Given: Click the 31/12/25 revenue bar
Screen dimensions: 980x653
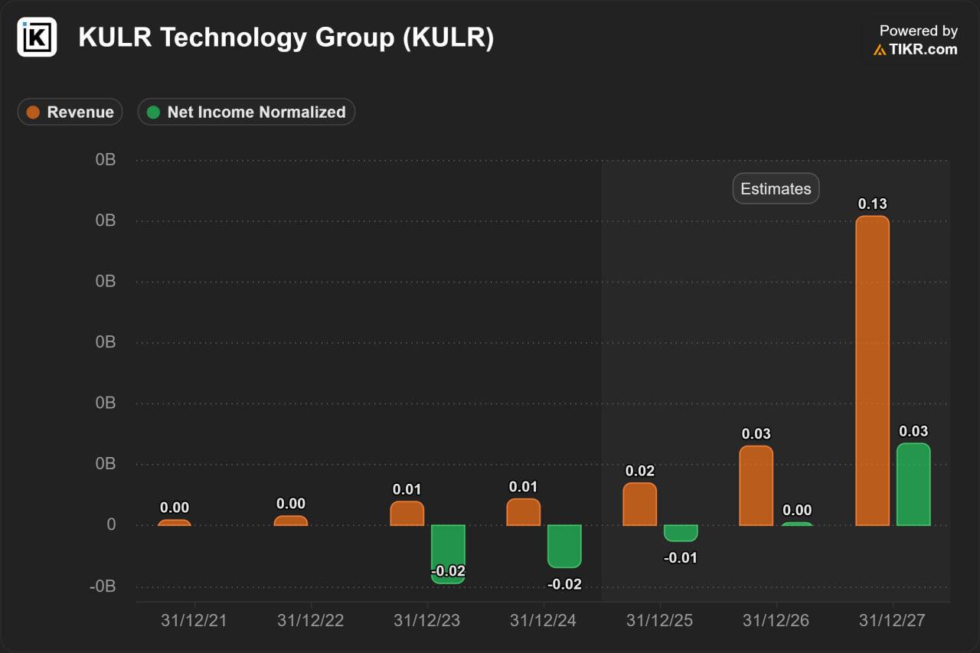Looking at the screenshot, I should (639, 504).
